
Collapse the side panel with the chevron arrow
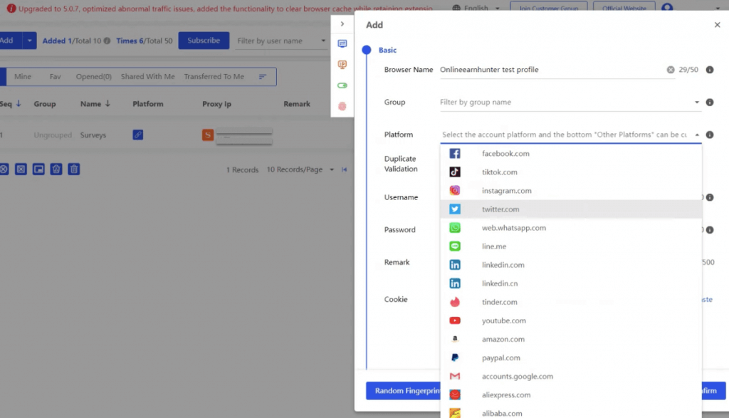click(x=342, y=23)
